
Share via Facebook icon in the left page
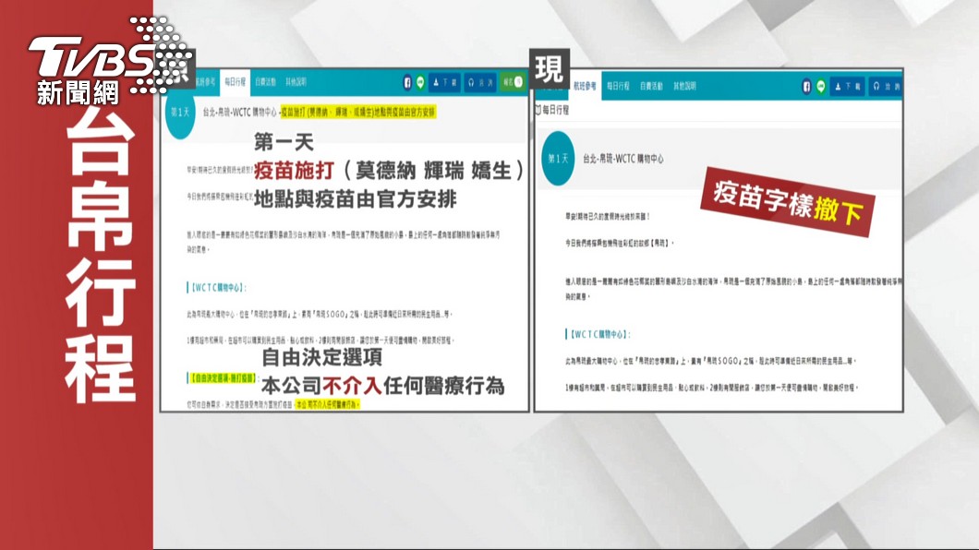407,82
